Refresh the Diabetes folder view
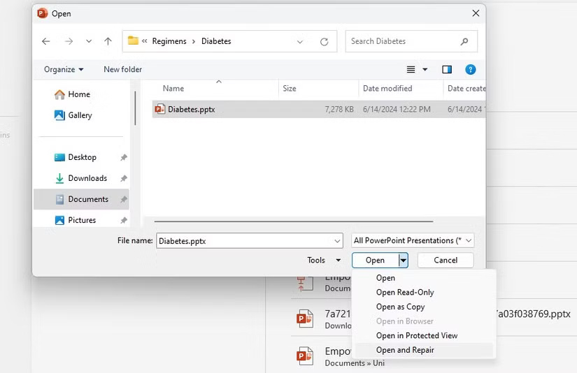Screen dimensions: 577x373 point(325,41)
